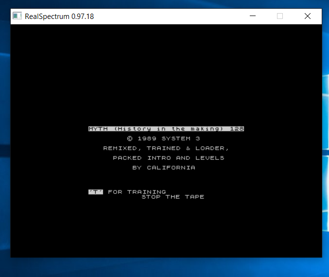Click the © 1989 SYSTEM 3 text

(x=164, y=138)
